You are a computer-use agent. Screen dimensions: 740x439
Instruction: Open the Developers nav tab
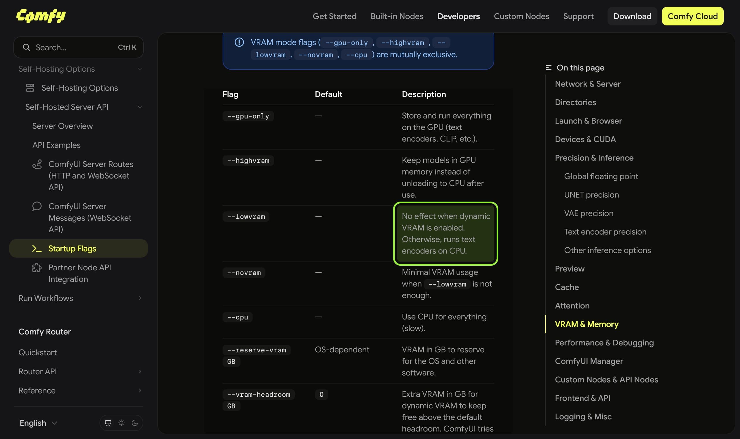point(458,16)
